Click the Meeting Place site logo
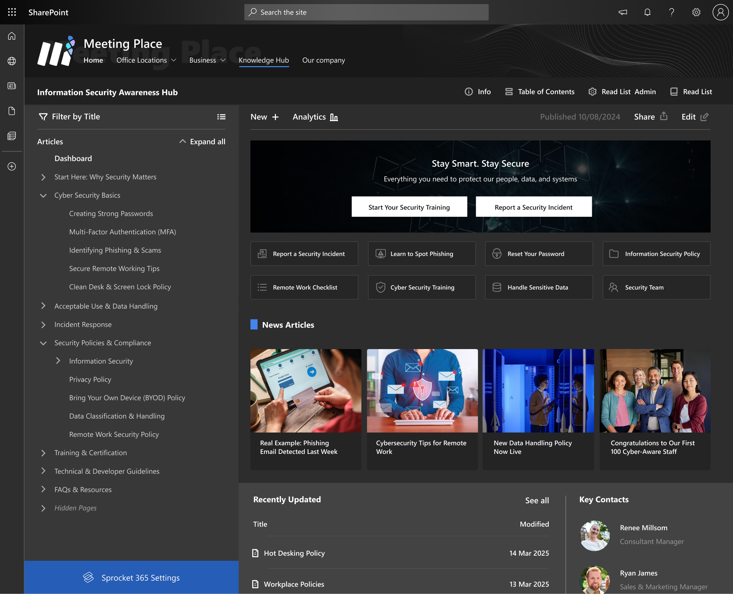Screen dimensions: 733x594 point(56,51)
